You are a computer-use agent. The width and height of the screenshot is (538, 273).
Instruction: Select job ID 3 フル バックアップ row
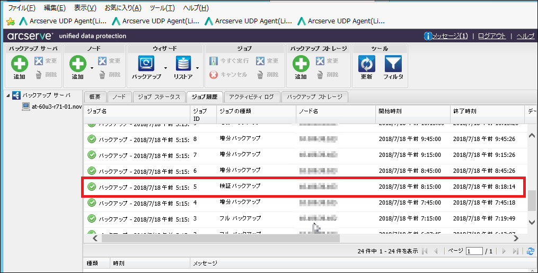coord(305,218)
